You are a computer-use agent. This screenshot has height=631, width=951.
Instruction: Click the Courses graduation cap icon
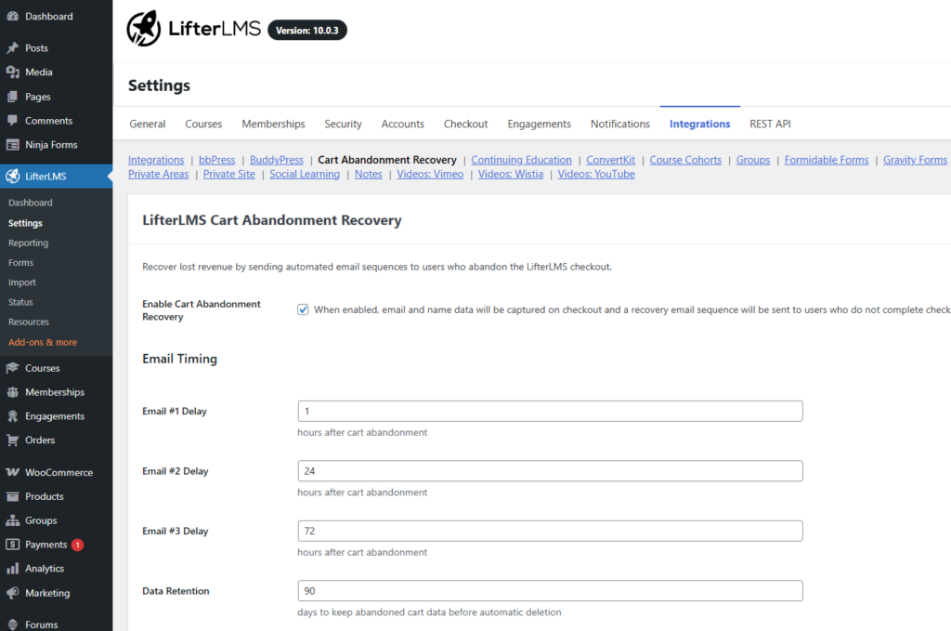coord(12,368)
